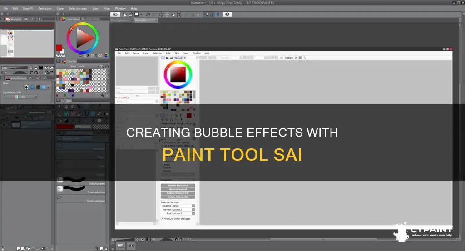
Task: Open PaintTool SAI Ruler menu
Action: tap(168, 54)
